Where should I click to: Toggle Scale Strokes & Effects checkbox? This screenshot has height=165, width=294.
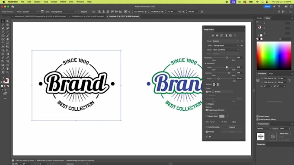(258, 119)
